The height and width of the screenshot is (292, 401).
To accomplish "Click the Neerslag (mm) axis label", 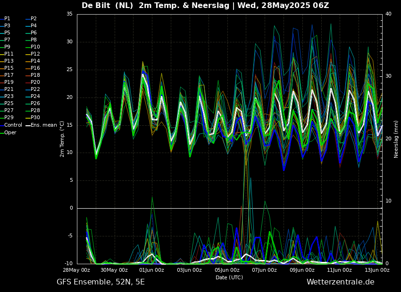I will (x=396, y=139).
